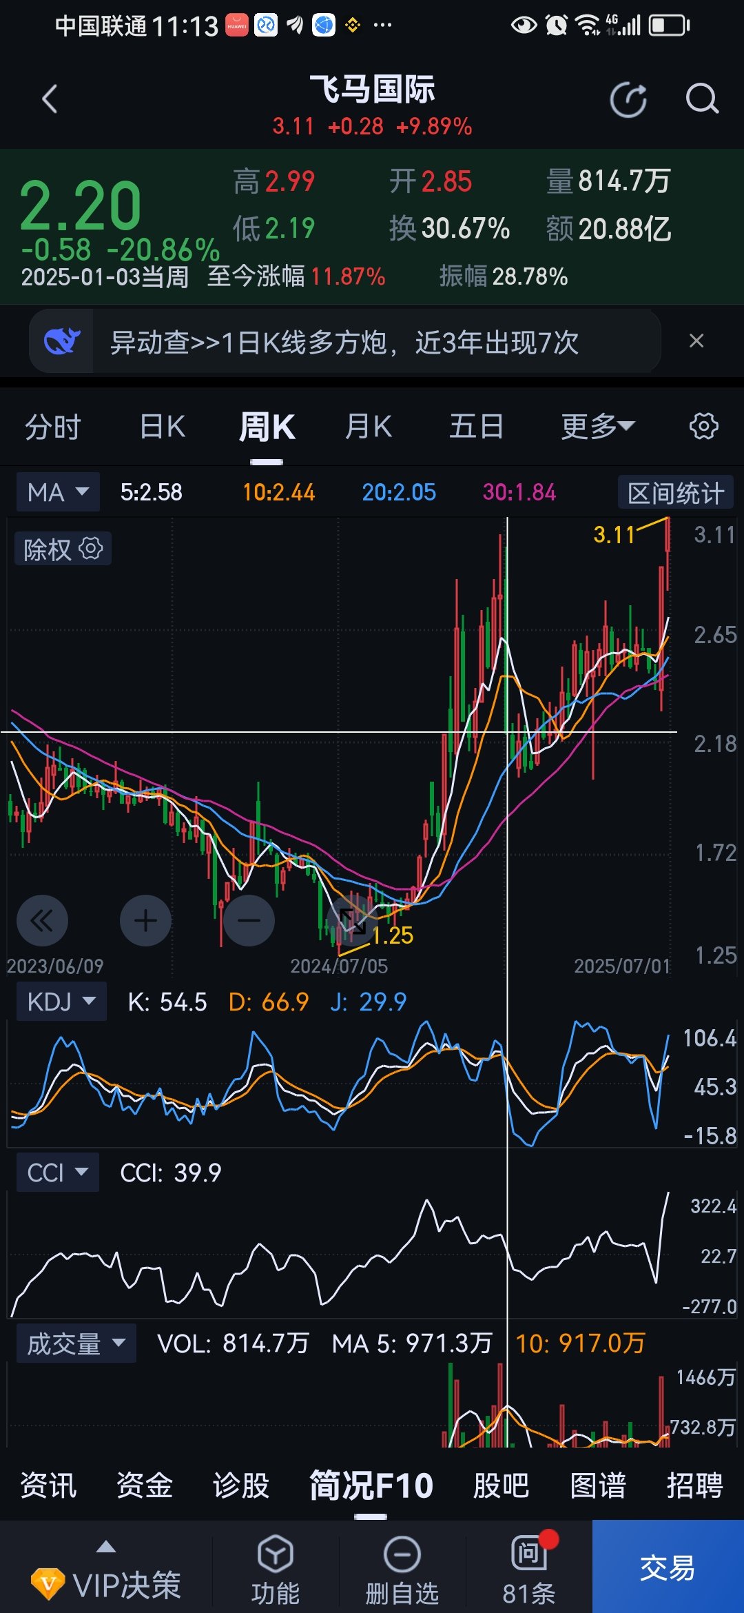The height and width of the screenshot is (1613, 744).
Task: Open chart settings gear icon
Action: [x=703, y=426]
